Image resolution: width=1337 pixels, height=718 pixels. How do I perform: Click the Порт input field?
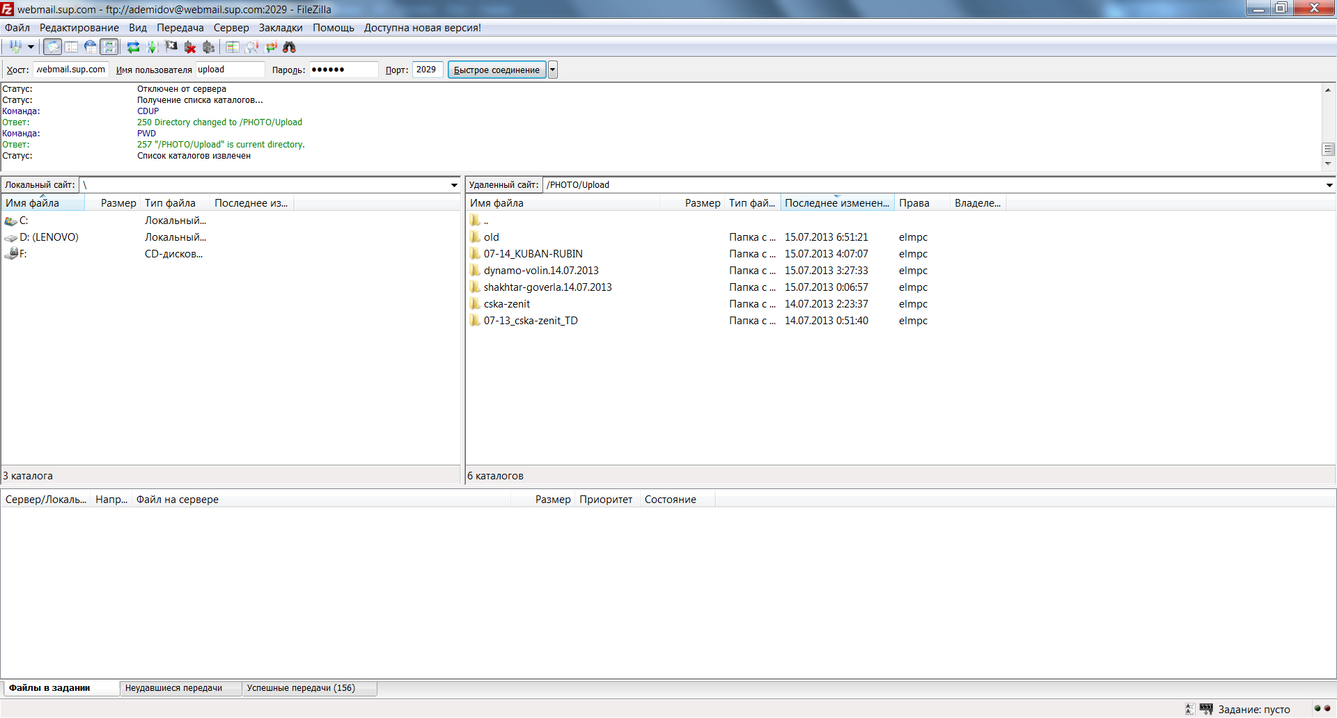point(428,70)
